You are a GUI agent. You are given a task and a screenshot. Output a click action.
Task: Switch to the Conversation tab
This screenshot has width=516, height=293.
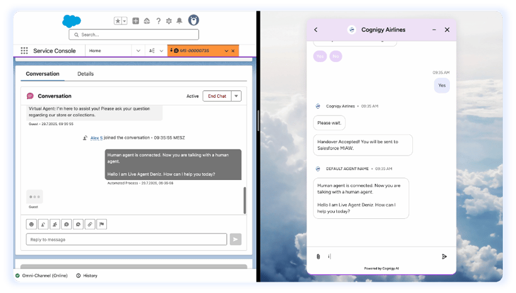pos(43,74)
